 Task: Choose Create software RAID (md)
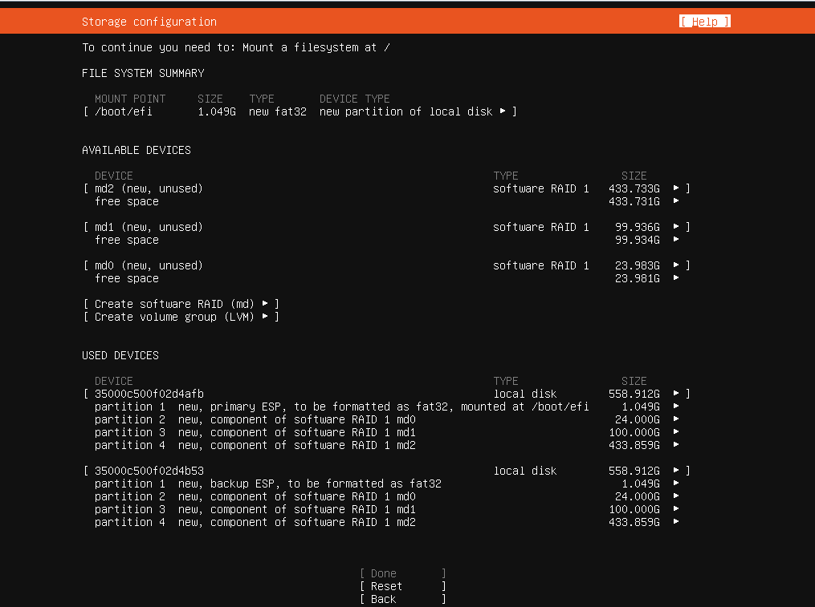(x=181, y=304)
